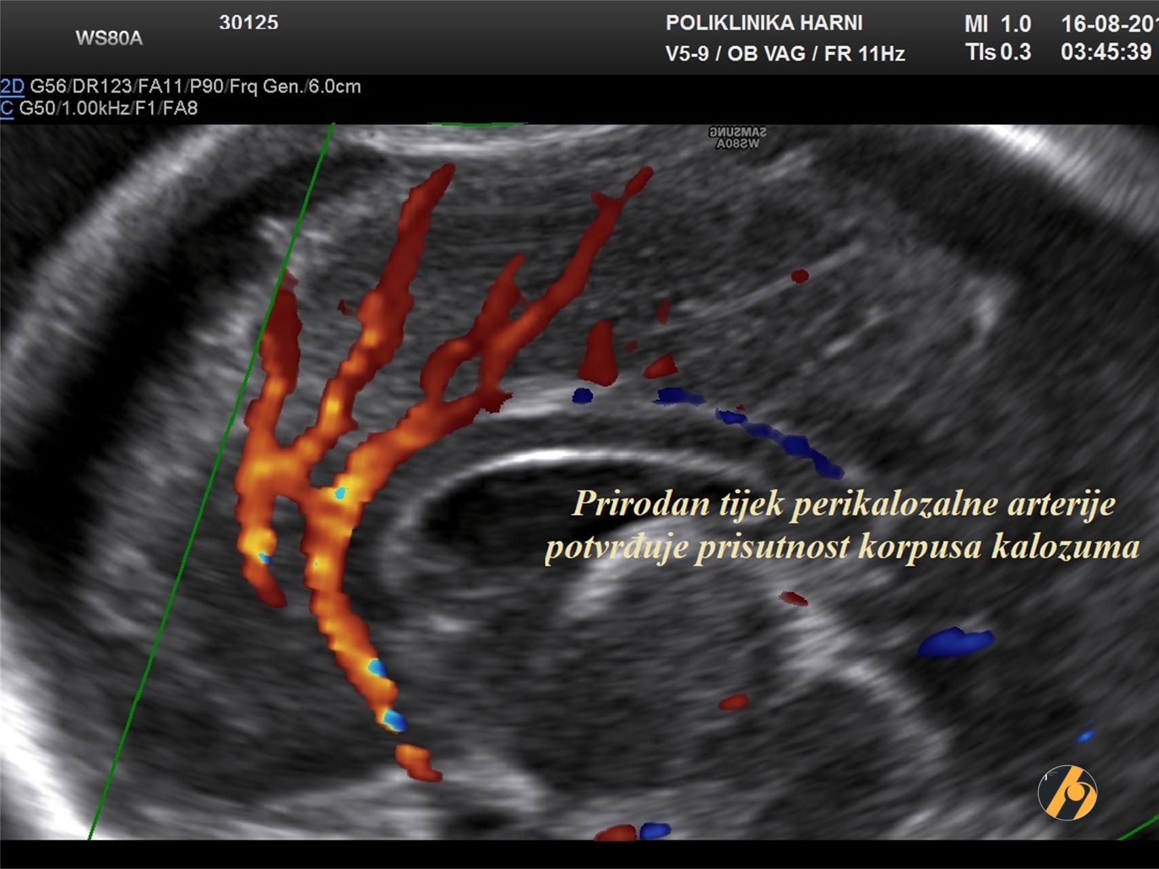Click the POLIKLINIKA HARNI institution name
The image size is (1159, 869).
pyautogui.click(x=764, y=23)
